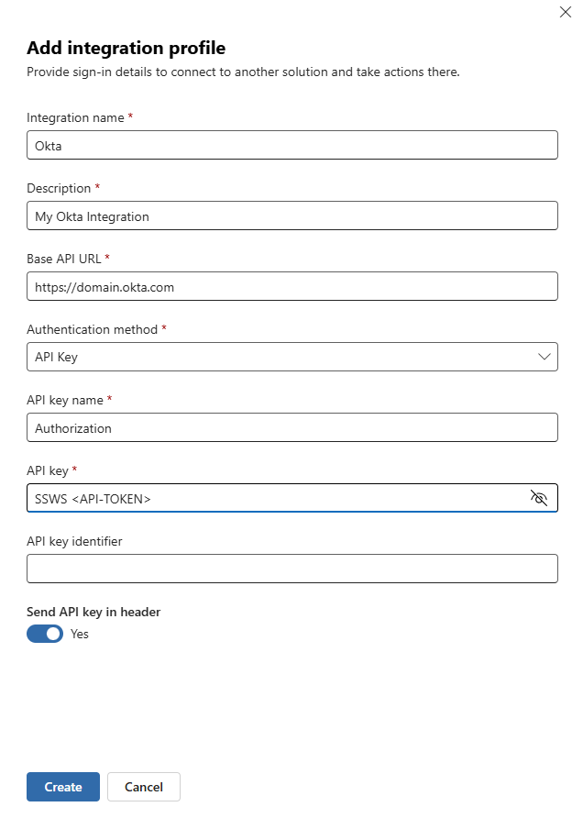The height and width of the screenshot is (840, 583).
Task: Click the Create button
Action: [x=63, y=787]
